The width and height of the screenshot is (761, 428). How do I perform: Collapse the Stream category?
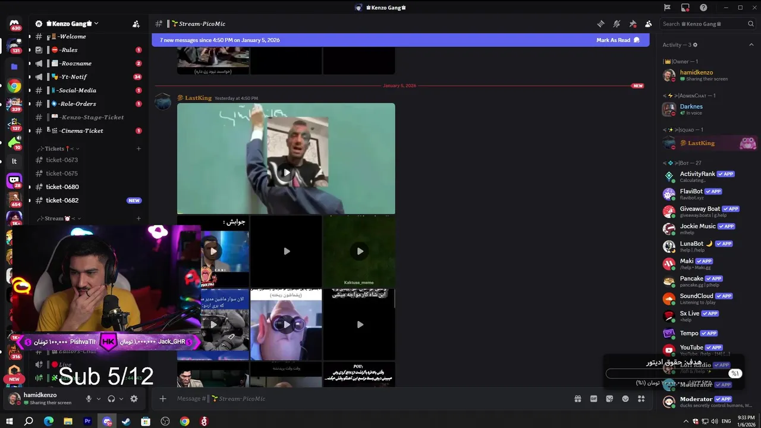(59, 218)
